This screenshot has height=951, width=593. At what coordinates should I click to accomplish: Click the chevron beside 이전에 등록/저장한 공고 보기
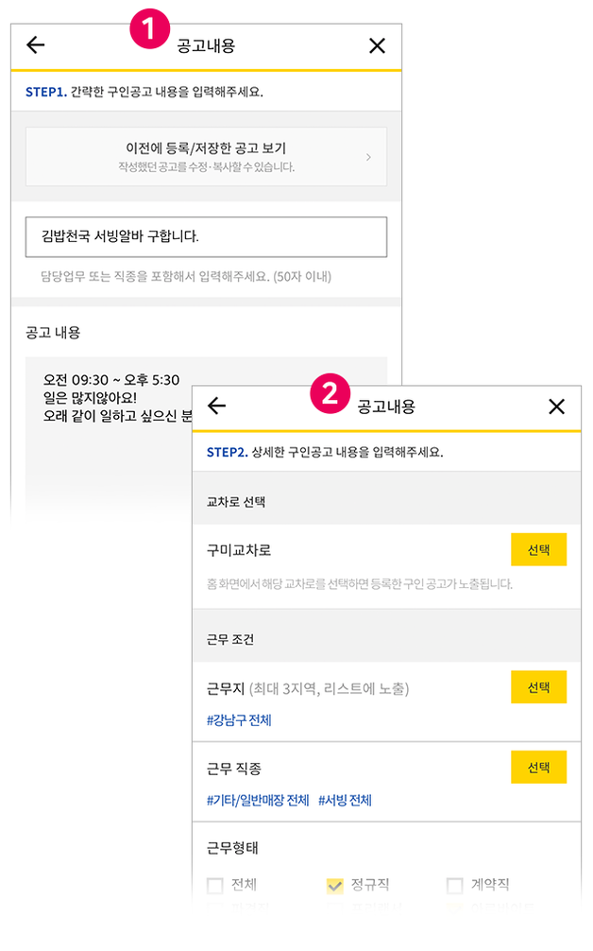368,157
